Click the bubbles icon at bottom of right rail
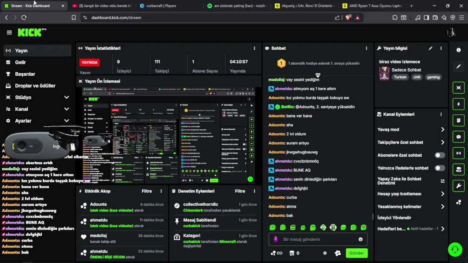The height and width of the screenshot is (263, 468). point(458,202)
